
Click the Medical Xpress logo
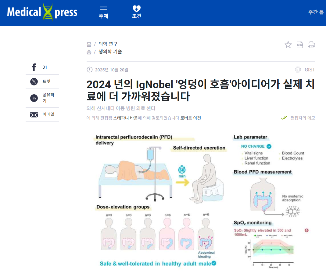(43, 12)
